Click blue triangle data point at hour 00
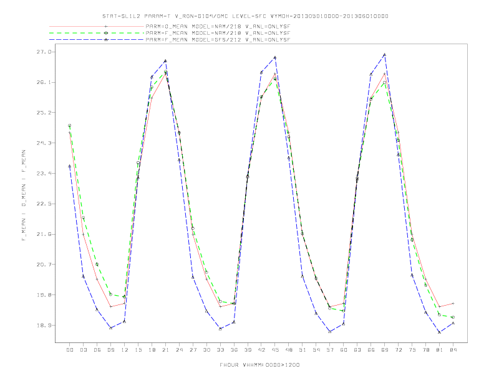The width and height of the screenshot is (494, 381). [70, 166]
